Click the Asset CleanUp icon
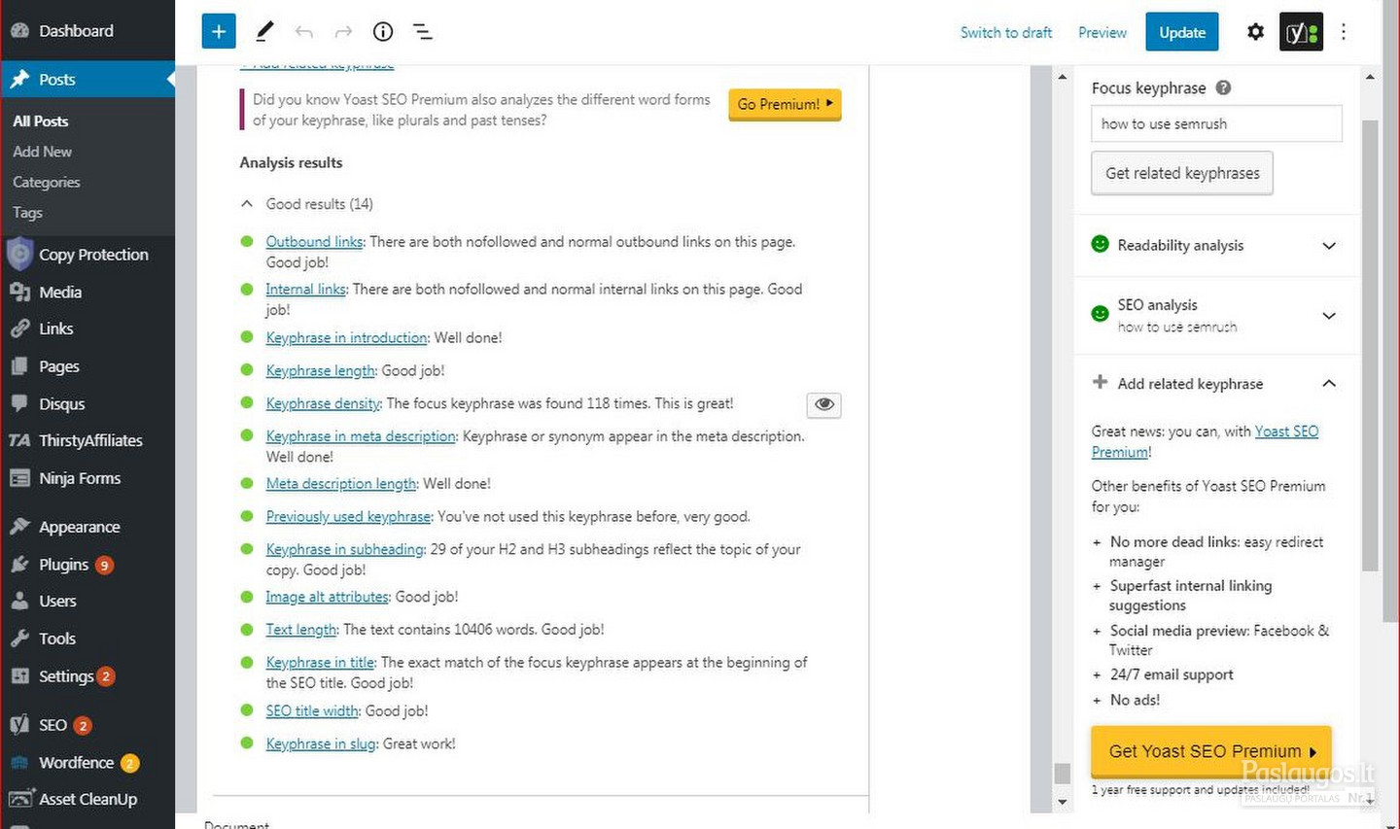1400x829 pixels. tap(20, 799)
